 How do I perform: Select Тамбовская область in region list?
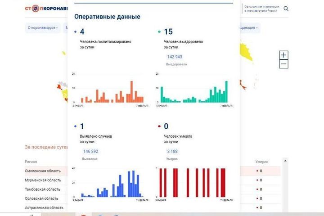(42, 189)
